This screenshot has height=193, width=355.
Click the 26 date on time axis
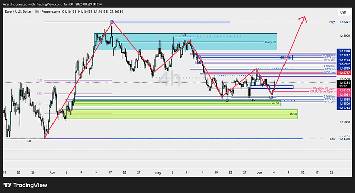[x=33, y=172]
